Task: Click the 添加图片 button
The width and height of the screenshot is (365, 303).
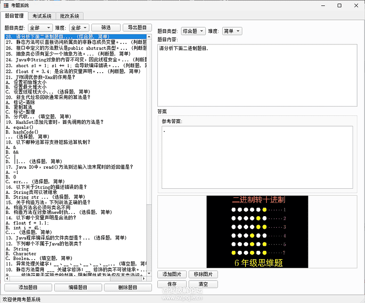Action: tap(172, 274)
